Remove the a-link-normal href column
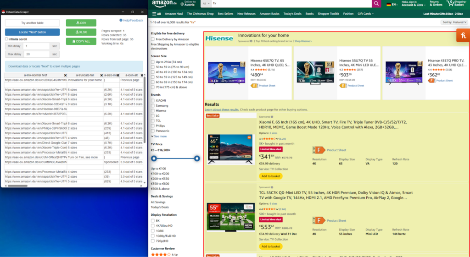The width and height of the screenshot is (470, 257). (65, 75)
